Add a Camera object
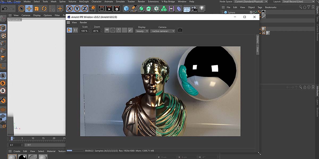 pyautogui.click(x=194, y=9)
